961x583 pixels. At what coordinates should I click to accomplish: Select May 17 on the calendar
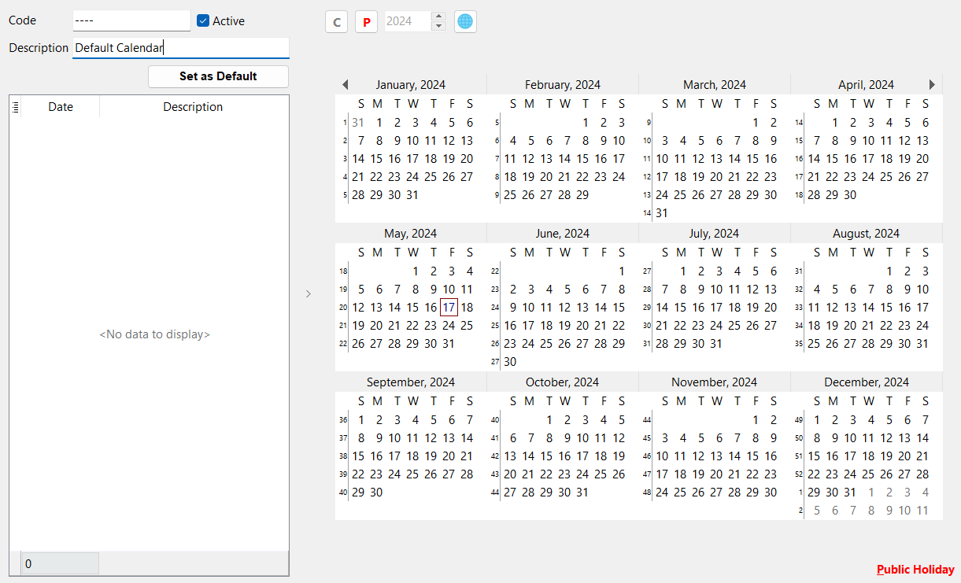tap(449, 308)
